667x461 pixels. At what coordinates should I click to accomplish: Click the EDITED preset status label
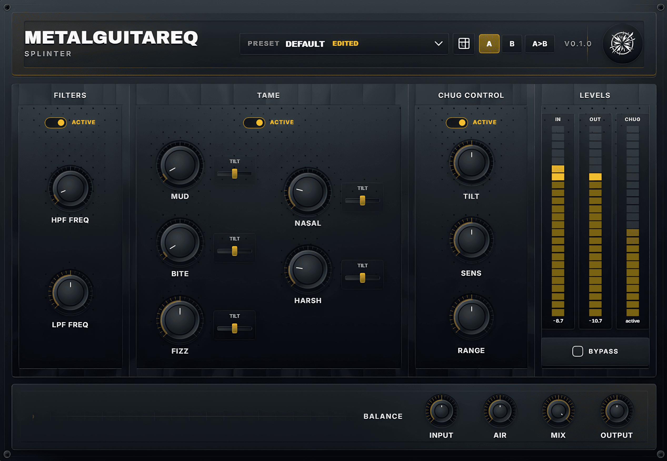[x=345, y=43]
